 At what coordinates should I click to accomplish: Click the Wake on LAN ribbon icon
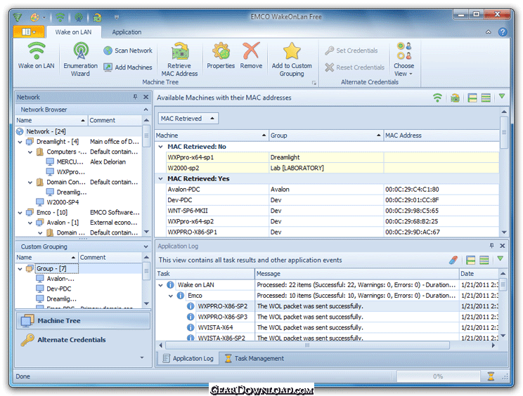(36, 55)
